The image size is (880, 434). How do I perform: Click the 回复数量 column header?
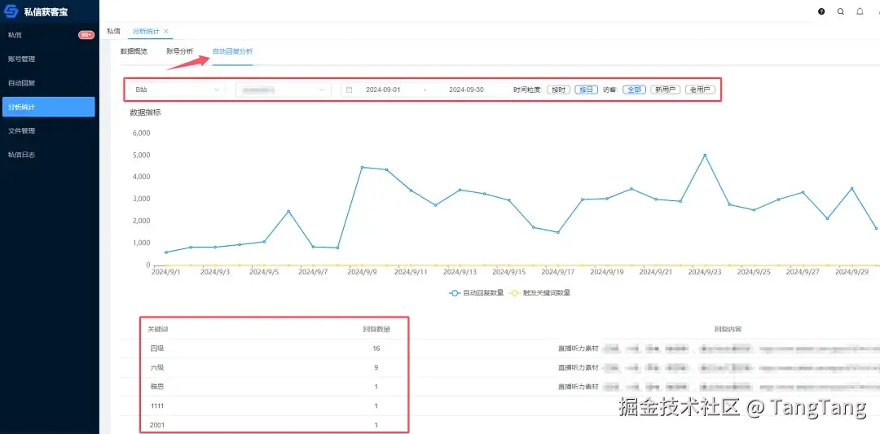[x=376, y=329]
